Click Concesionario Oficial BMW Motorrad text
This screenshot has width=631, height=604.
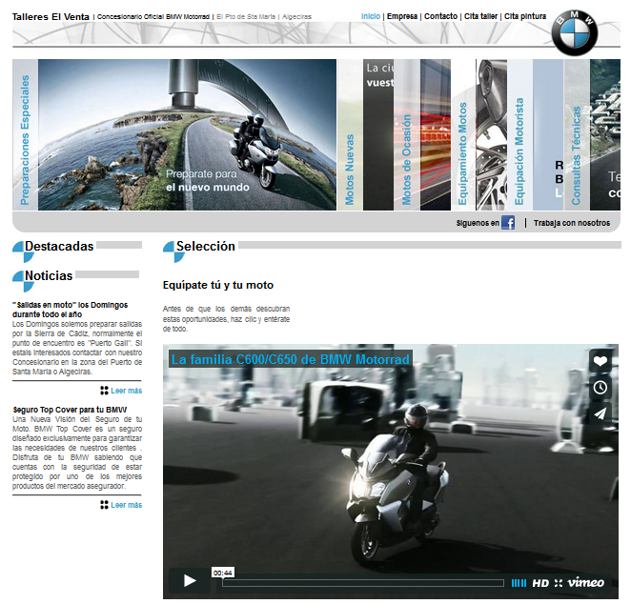[x=153, y=17]
